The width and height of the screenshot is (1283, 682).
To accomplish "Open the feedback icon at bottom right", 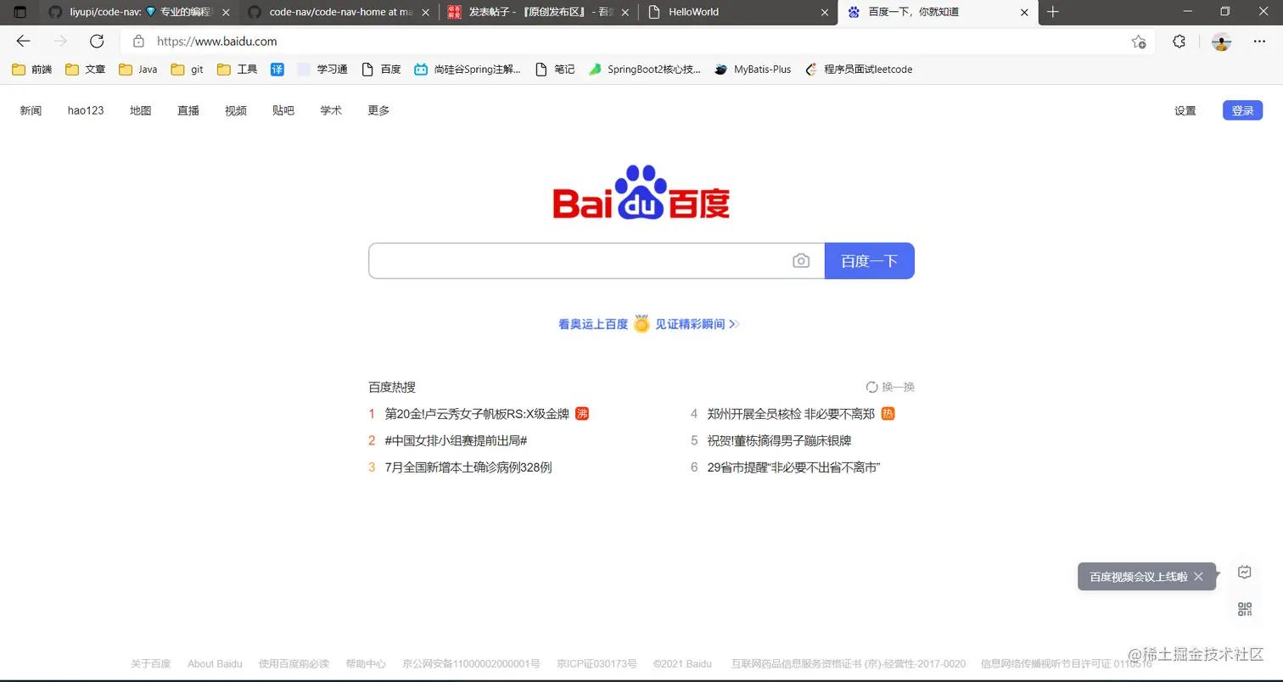I will 1245,572.
